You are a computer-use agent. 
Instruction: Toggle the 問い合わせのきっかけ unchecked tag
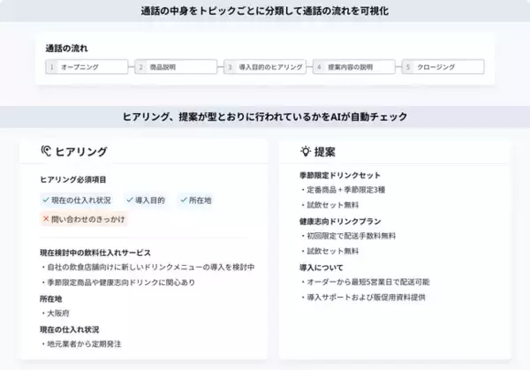(84, 218)
